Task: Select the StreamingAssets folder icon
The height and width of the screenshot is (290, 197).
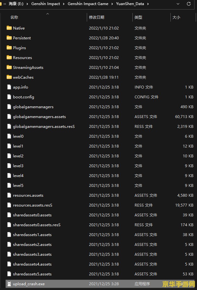Action: pyautogui.click(x=9, y=67)
